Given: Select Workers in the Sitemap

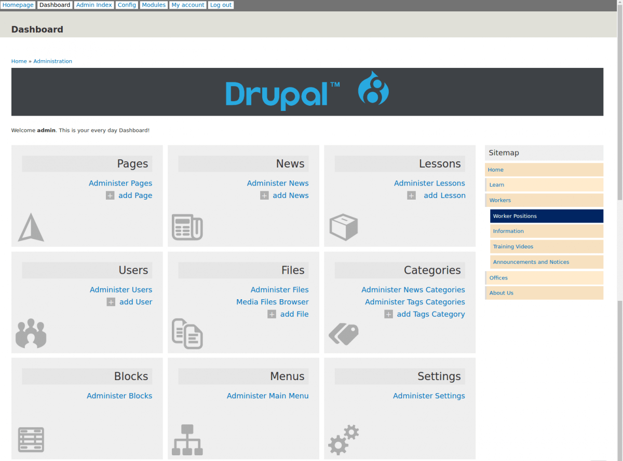Looking at the screenshot, I should pos(544,200).
